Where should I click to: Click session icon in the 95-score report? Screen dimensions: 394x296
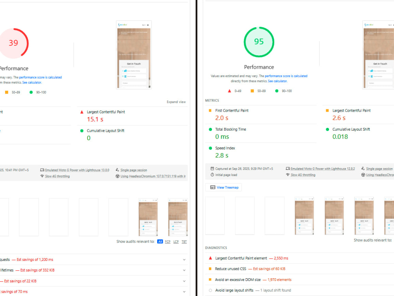(363, 169)
